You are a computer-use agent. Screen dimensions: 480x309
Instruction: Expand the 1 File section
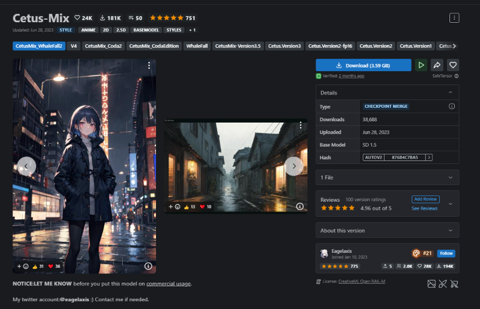451,177
